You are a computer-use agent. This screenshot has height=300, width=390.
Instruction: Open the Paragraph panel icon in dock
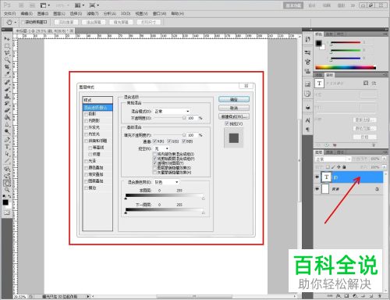(308, 129)
